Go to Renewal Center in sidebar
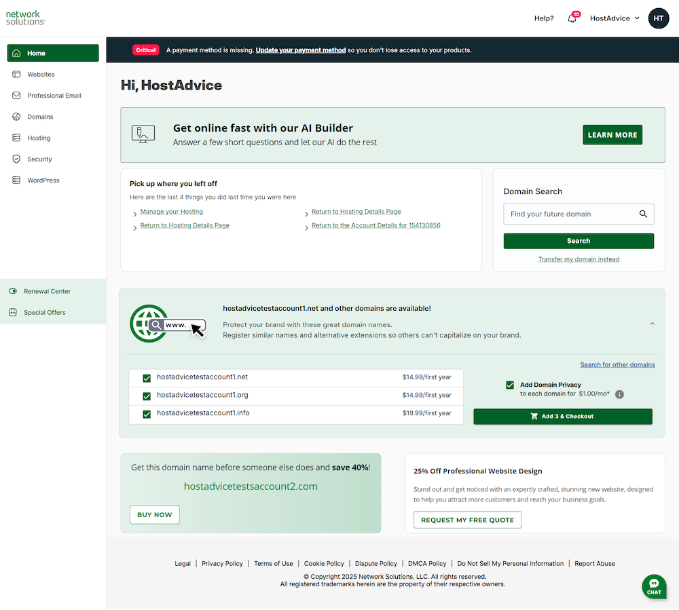This screenshot has height=610, width=679. click(47, 292)
